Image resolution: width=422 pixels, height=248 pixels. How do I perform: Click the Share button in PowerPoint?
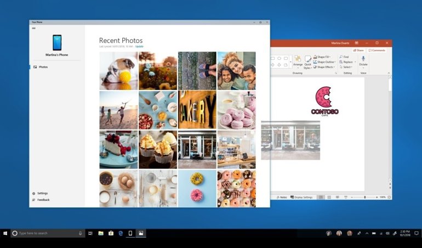[359, 50]
